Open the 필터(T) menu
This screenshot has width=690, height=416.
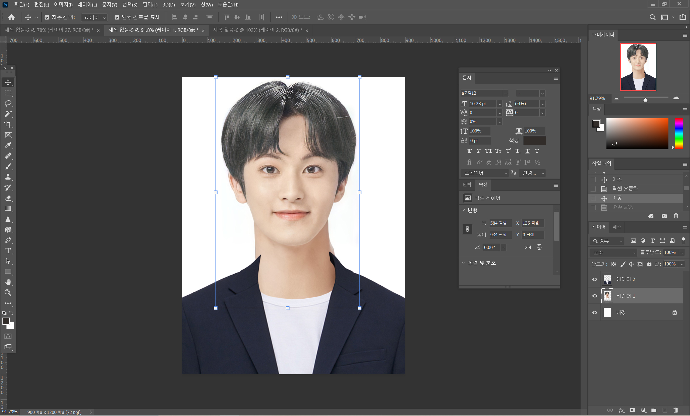click(150, 5)
